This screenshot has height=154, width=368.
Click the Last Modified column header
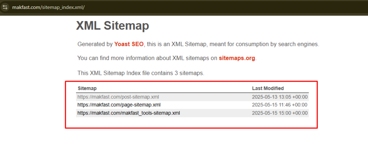click(x=268, y=88)
